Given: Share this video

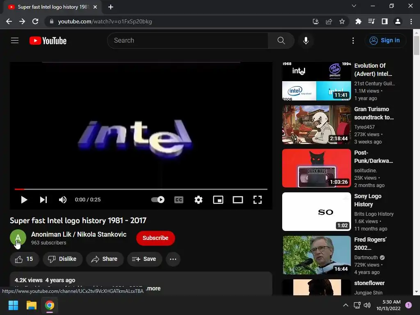Looking at the screenshot, I should (105, 259).
